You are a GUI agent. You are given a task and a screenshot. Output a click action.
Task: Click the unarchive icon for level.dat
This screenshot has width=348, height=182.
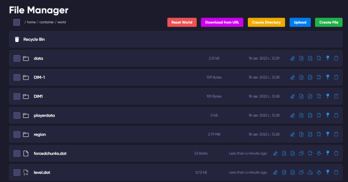pos(310,173)
